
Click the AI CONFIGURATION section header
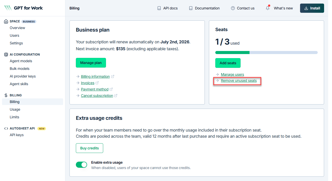(x=25, y=55)
